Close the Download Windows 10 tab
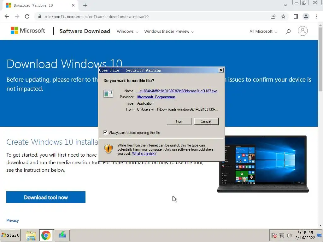 [x=73, y=5]
